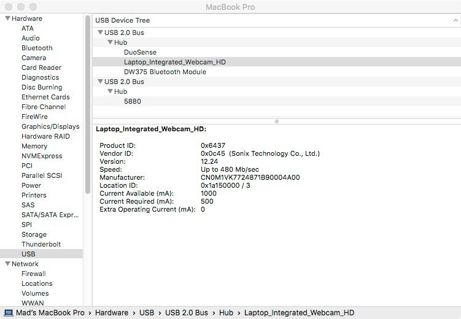Collapse the Hub under the second USB bus

[x=110, y=91]
